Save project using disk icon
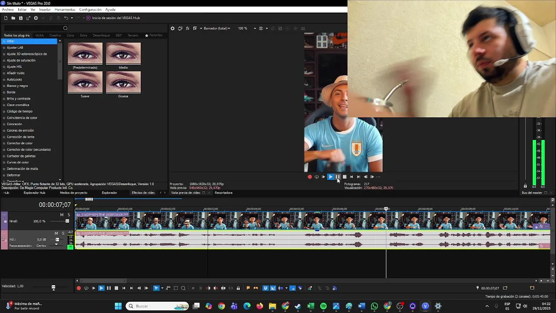This screenshot has height=313, width=556. pyautogui.click(x=20, y=18)
